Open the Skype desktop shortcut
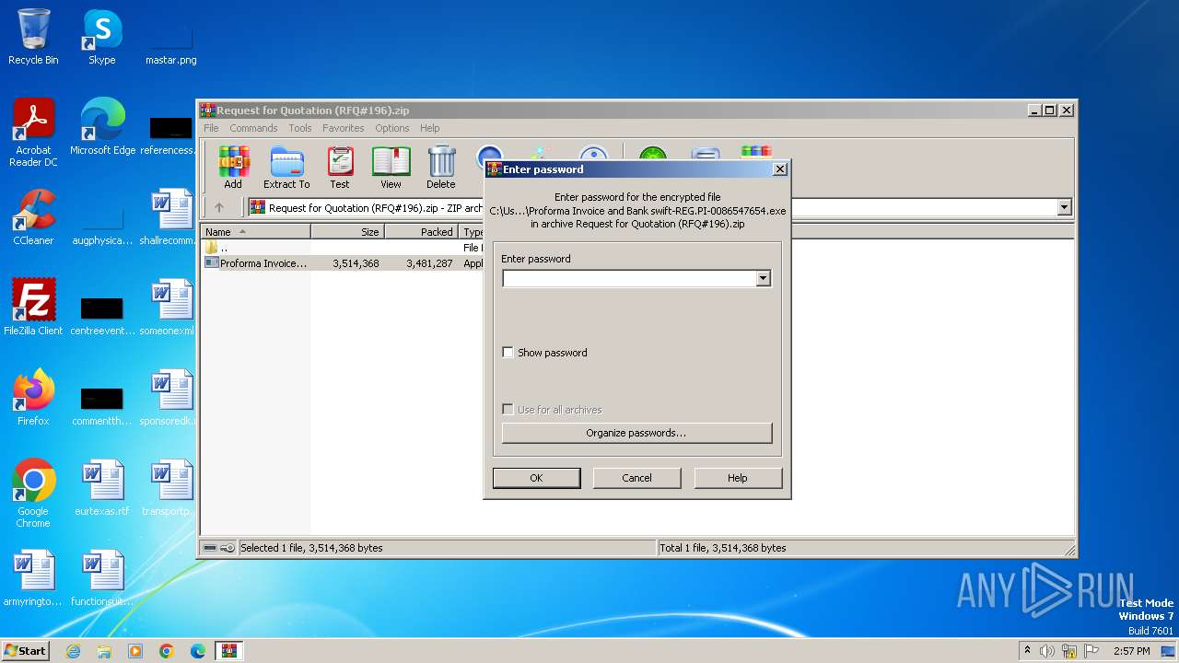The height and width of the screenshot is (663, 1179). tap(101, 37)
